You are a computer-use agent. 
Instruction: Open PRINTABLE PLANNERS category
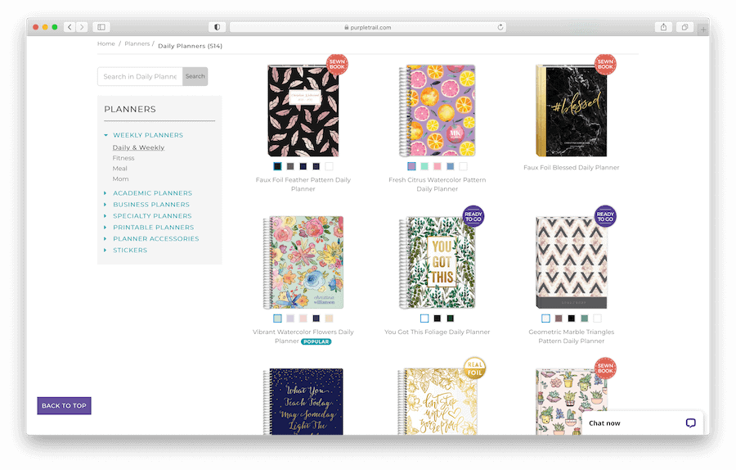point(153,228)
